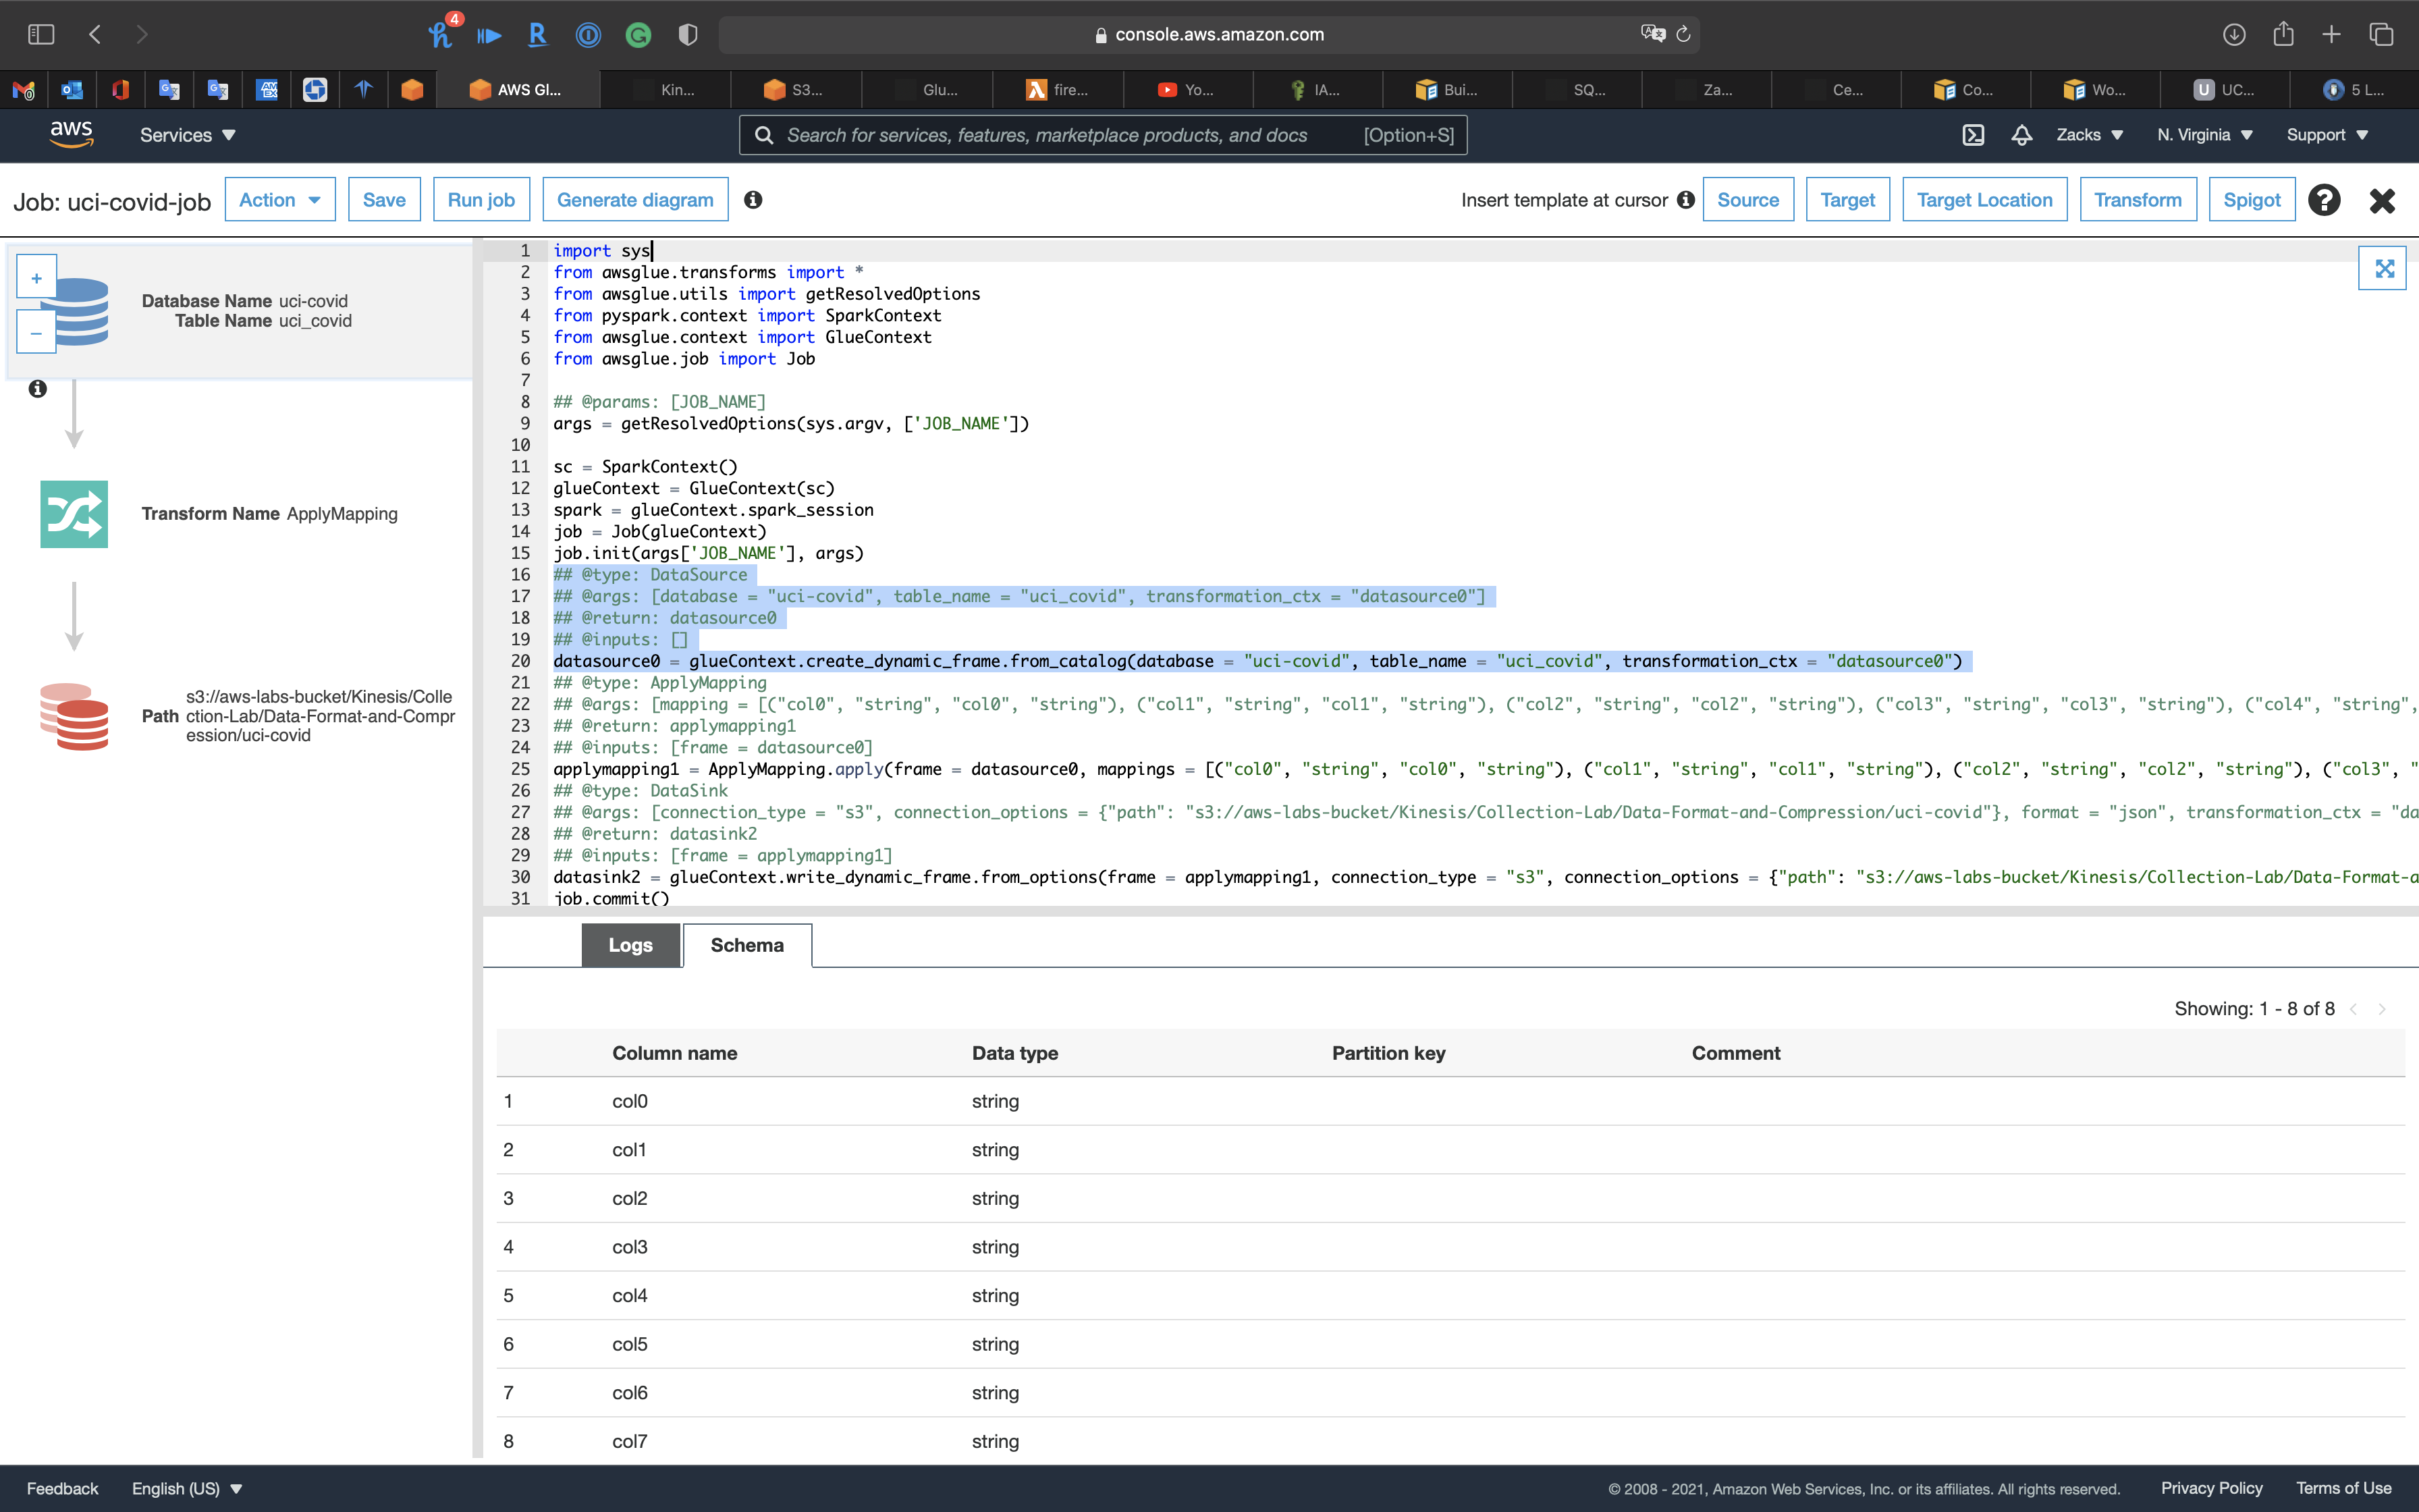Viewport: 2419px width, 1512px height.
Task: Click the zoom-in plus button on the diagram
Action: point(37,278)
